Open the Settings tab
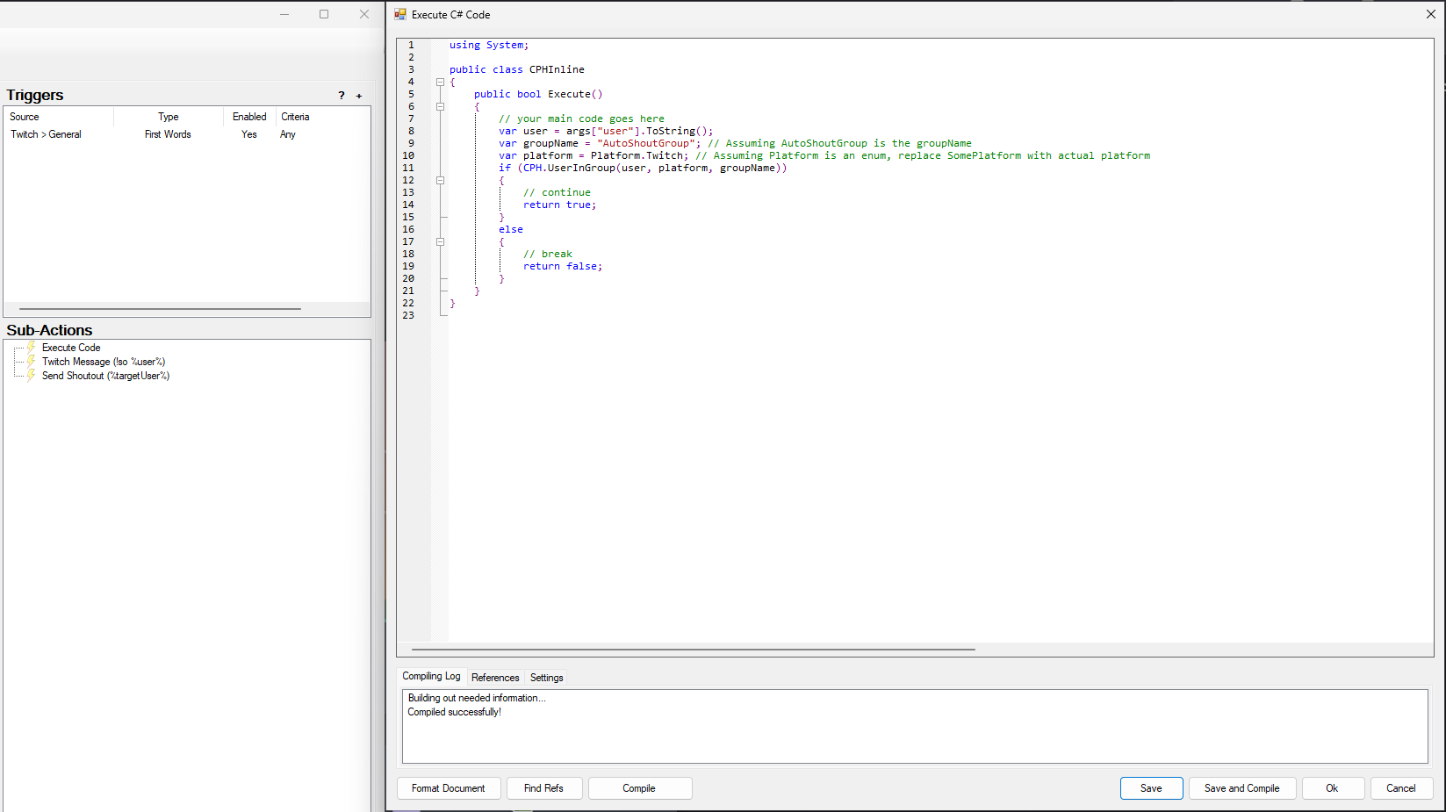Viewport: 1446px width, 812px height. [546, 678]
